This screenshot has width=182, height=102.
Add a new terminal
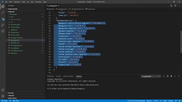164,76
